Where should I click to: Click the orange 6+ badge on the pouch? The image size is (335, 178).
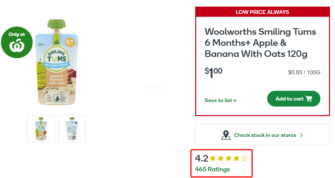click(x=70, y=42)
